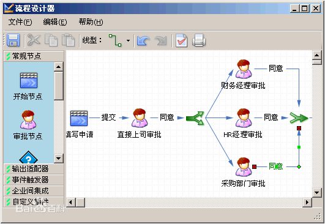The height and width of the screenshot is (224, 325).
Task: Select the 开始节点 start node icon
Action: (x=29, y=81)
